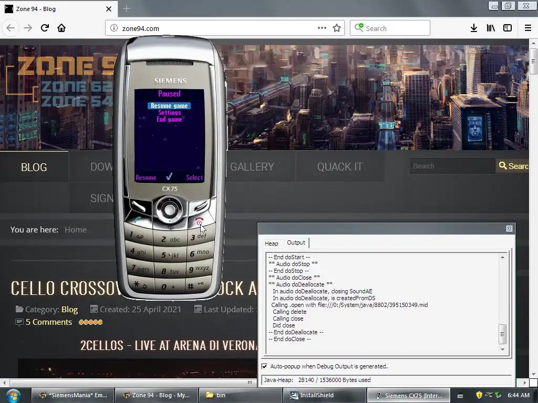Switch to InstallShield taskbar item
This screenshot has height=403, width=538.
(x=324, y=395)
